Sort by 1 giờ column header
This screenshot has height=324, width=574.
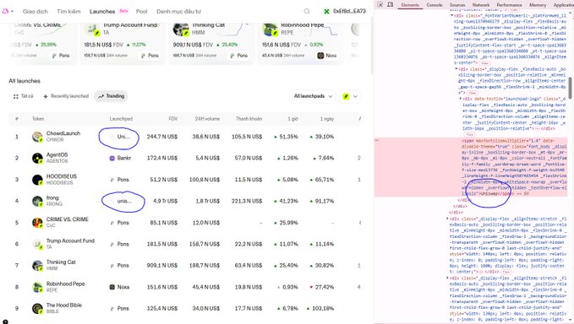coord(292,119)
